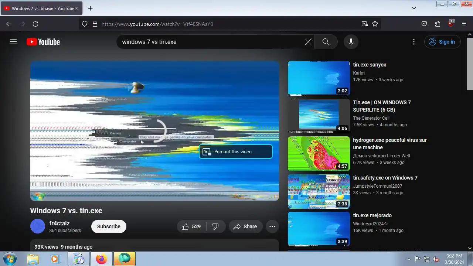Click the Share button

[x=245, y=226]
